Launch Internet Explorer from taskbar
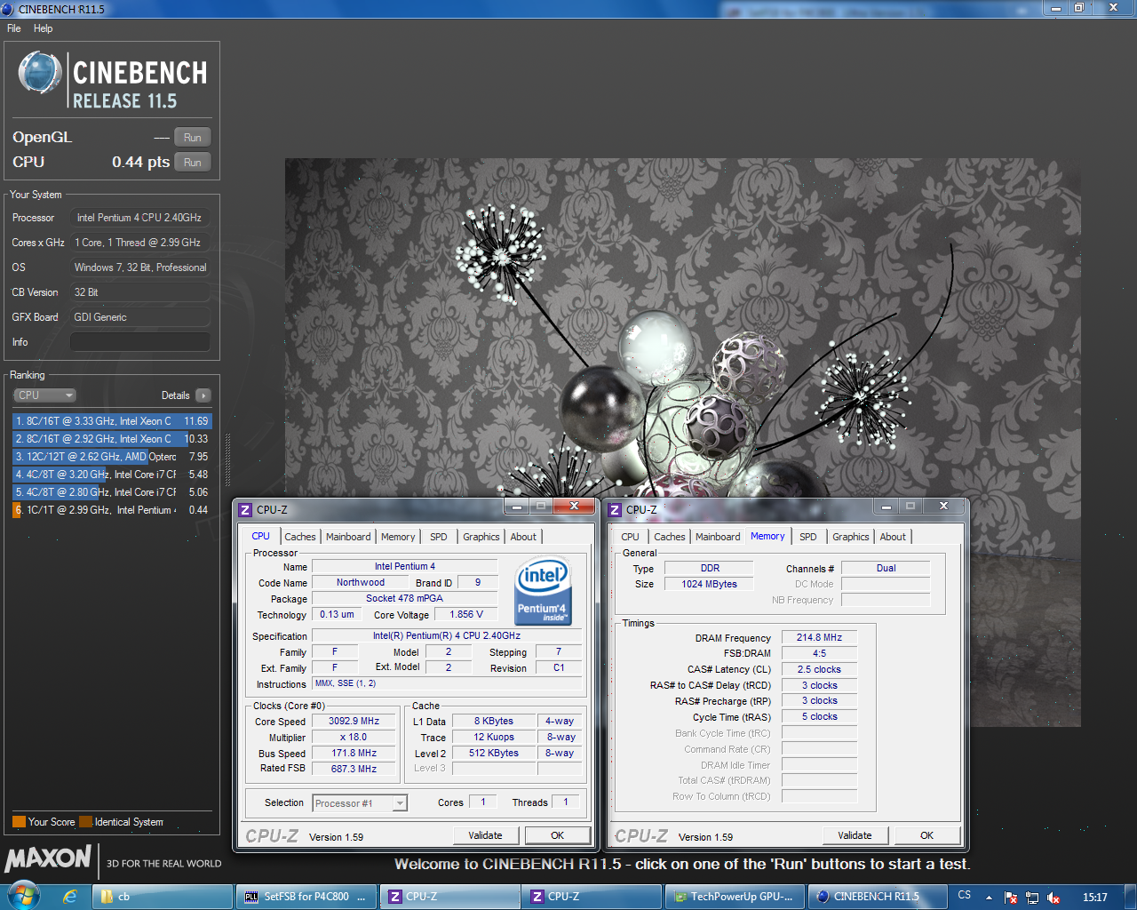 click(x=69, y=897)
